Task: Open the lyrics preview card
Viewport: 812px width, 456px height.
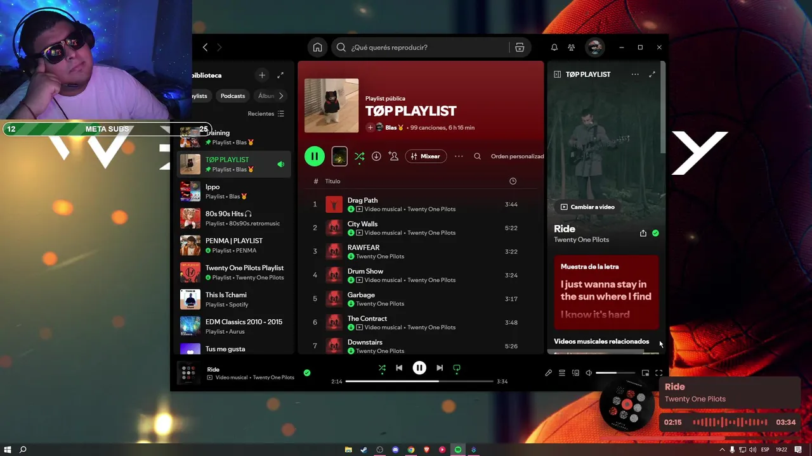Action: tap(606, 293)
